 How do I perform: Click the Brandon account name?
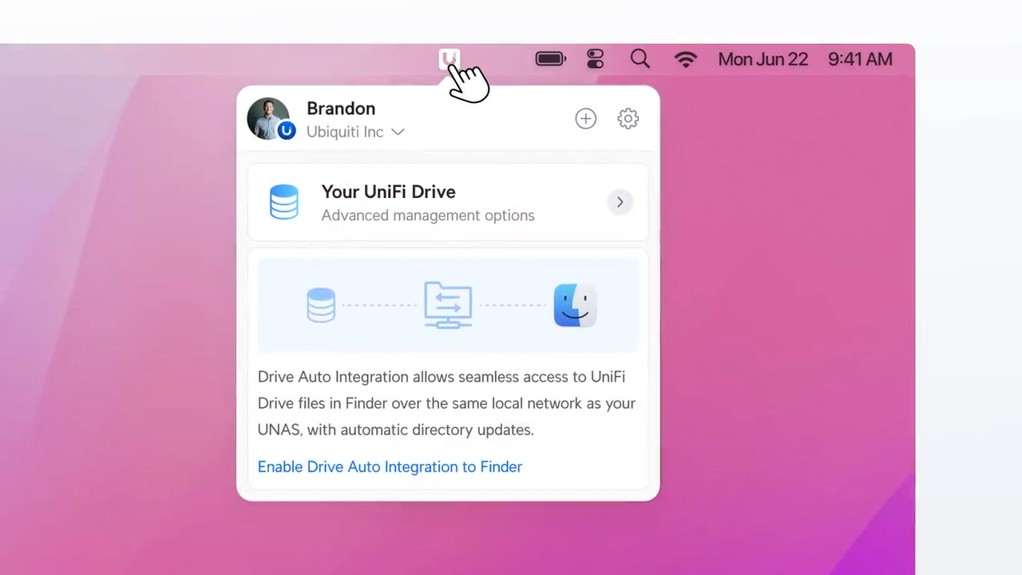click(341, 109)
